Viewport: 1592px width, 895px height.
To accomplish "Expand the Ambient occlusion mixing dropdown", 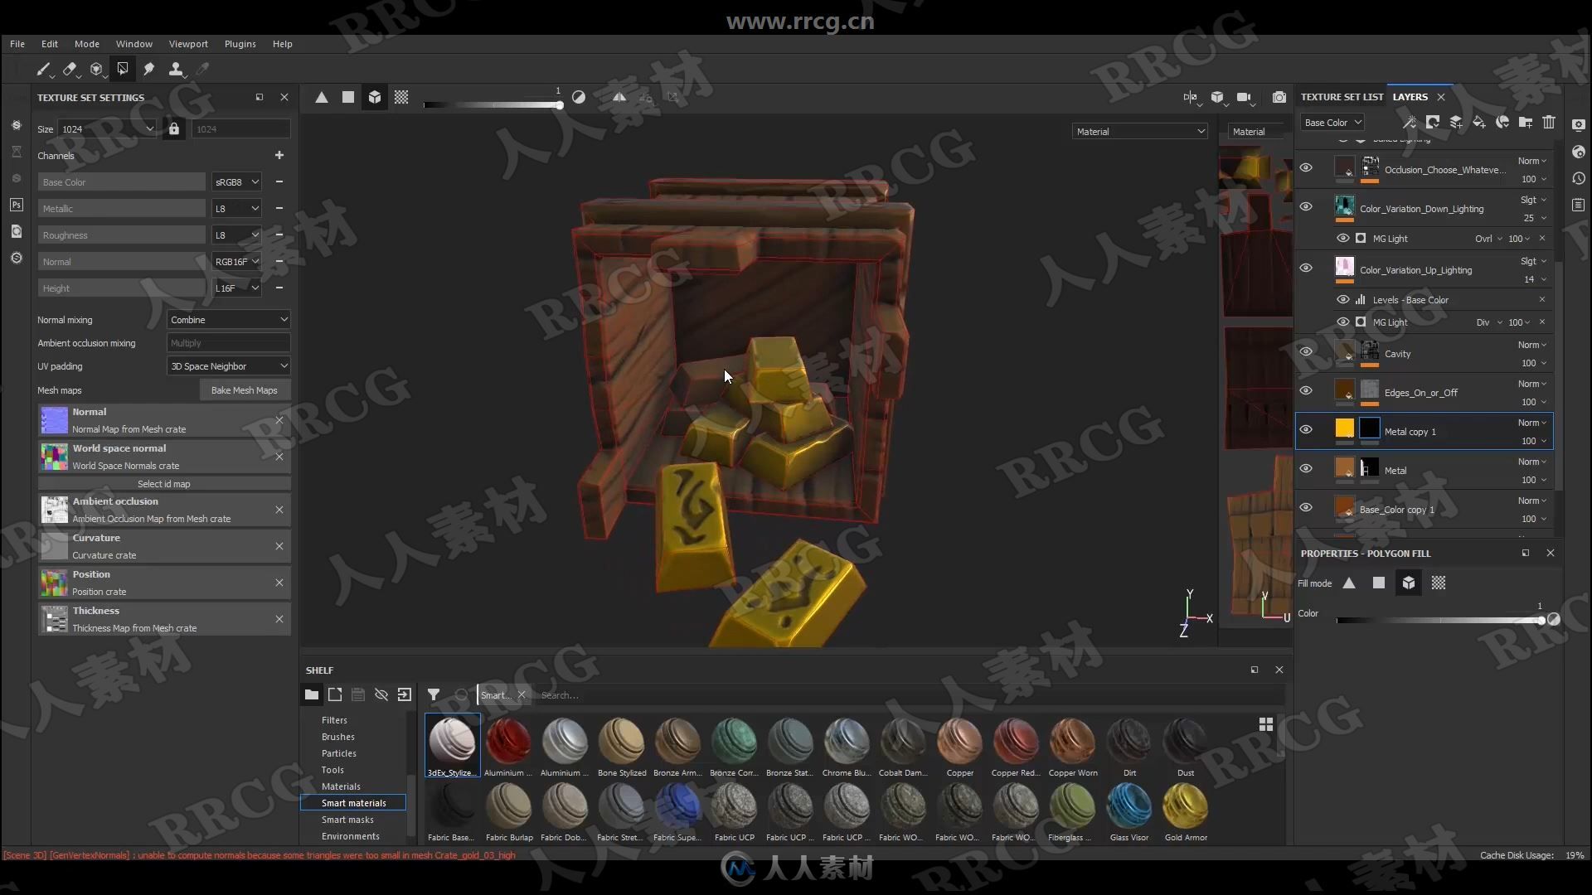I will (227, 342).
